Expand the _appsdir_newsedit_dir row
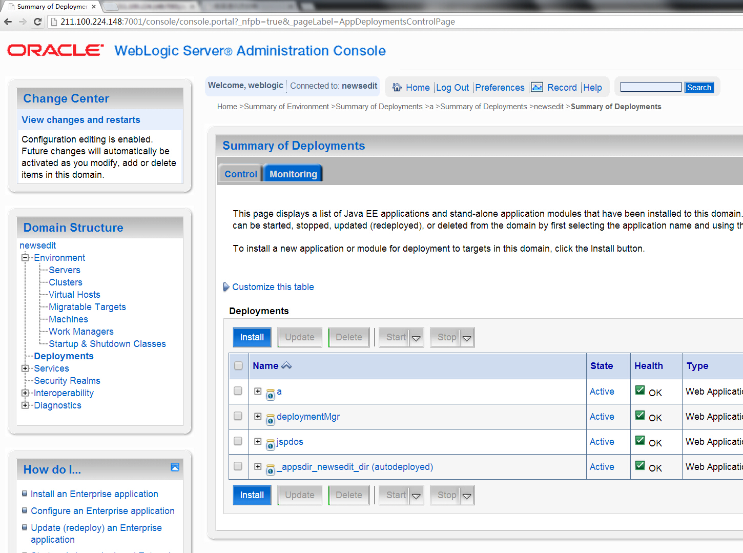Image resolution: width=743 pixels, height=553 pixels. click(258, 466)
